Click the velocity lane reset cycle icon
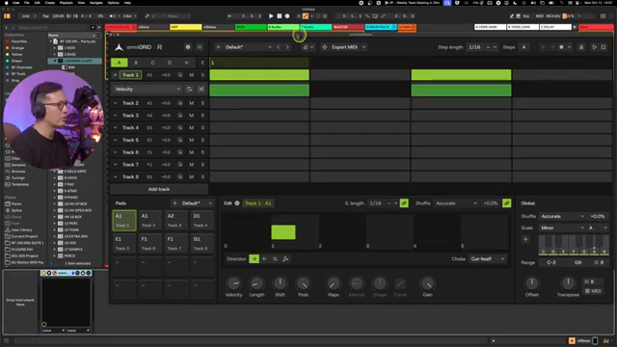The height and width of the screenshot is (347, 617). pos(189,90)
